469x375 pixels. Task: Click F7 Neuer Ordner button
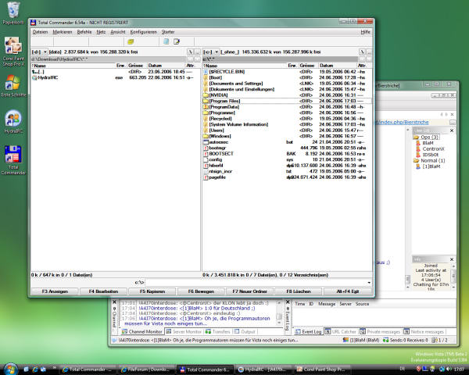(x=250, y=291)
